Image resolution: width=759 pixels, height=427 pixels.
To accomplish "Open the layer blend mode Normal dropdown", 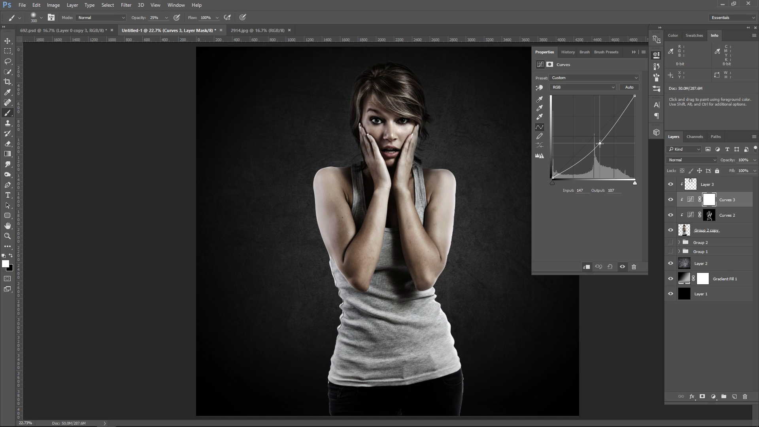I will coord(692,160).
